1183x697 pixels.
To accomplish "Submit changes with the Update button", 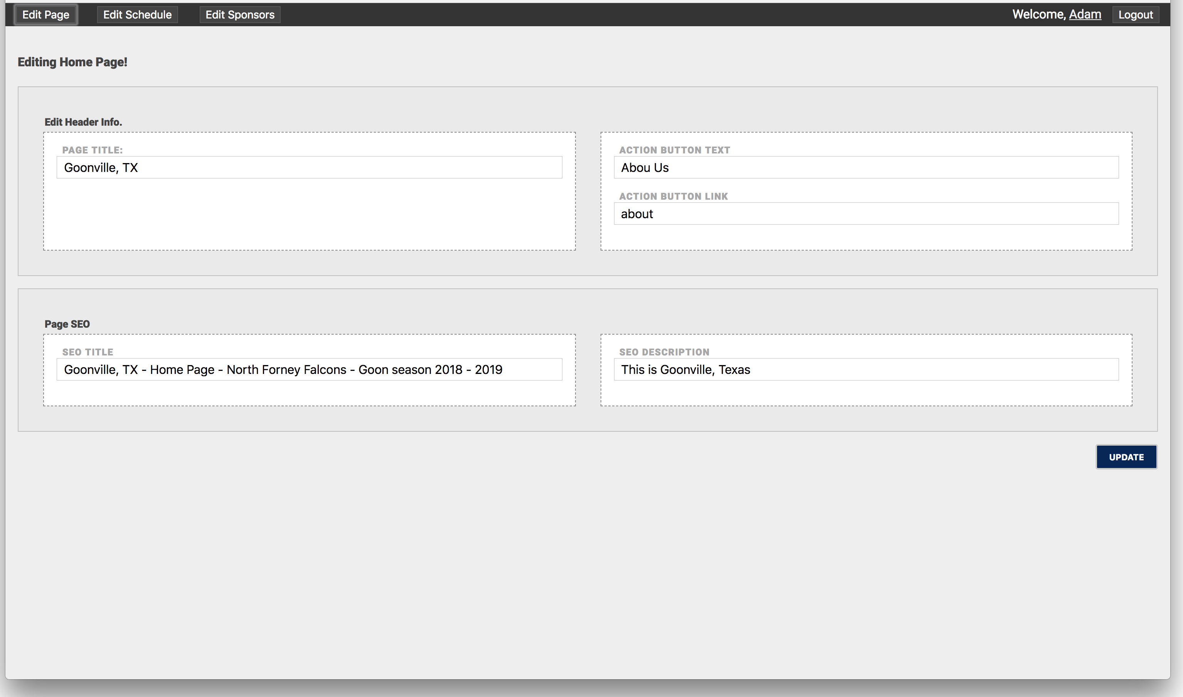I will tap(1126, 457).
